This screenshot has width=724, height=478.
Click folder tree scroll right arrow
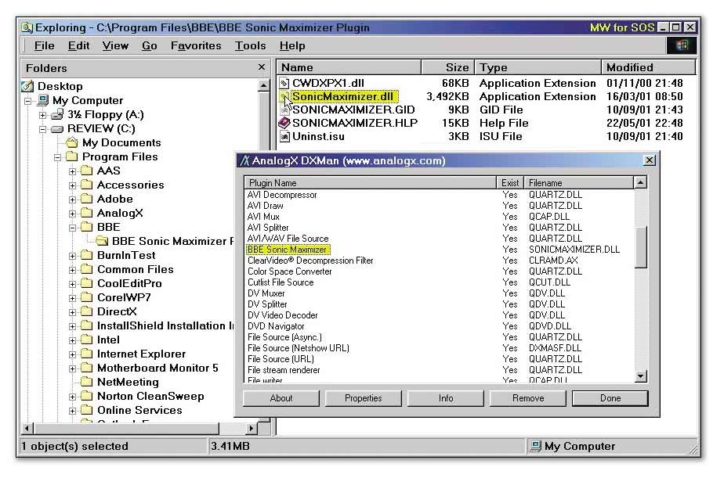251,428
